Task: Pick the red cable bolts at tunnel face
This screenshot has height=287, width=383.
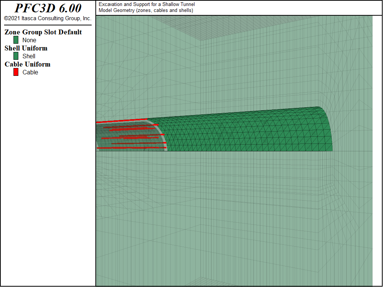Action: click(132, 137)
